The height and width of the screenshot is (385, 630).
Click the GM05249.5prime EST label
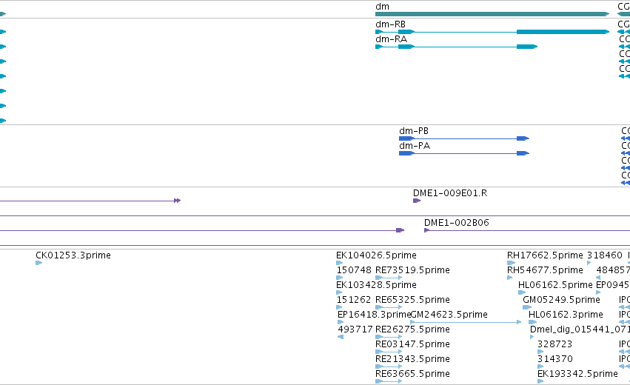561,300
